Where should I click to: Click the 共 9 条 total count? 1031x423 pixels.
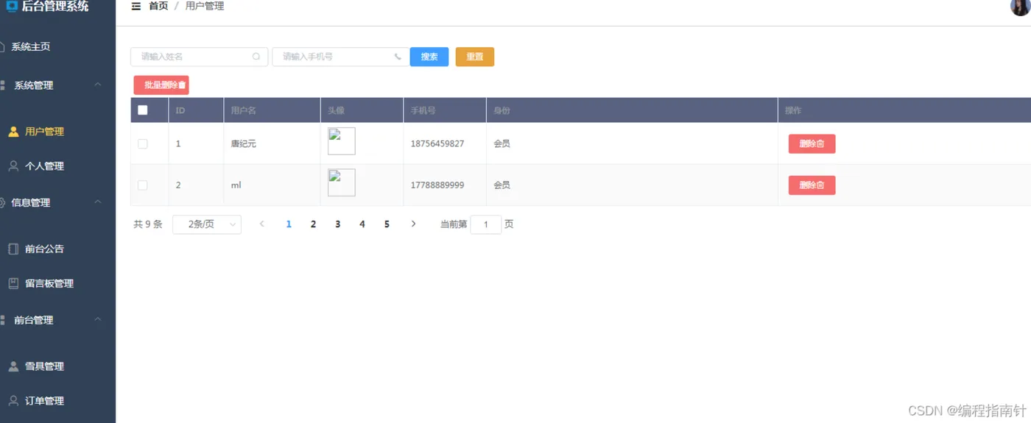[148, 224]
